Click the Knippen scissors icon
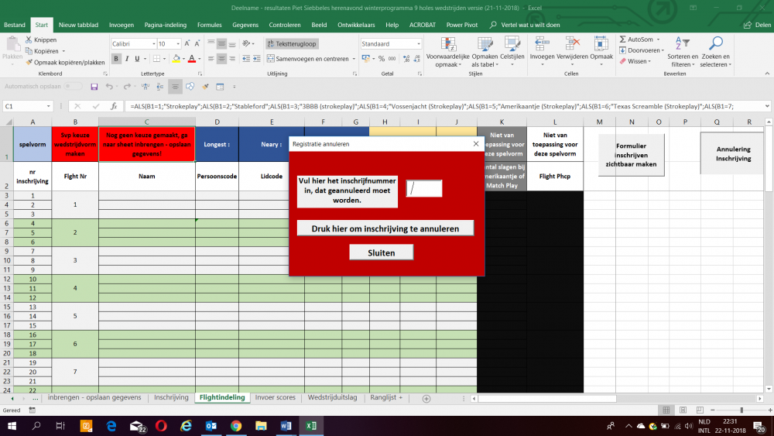 (x=29, y=39)
